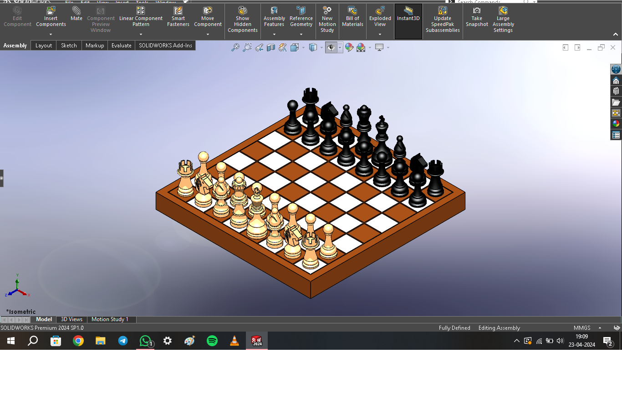Open the Appearances and Scenes pane
Viewport: 622px width, 394px height.
pos(616,123)
